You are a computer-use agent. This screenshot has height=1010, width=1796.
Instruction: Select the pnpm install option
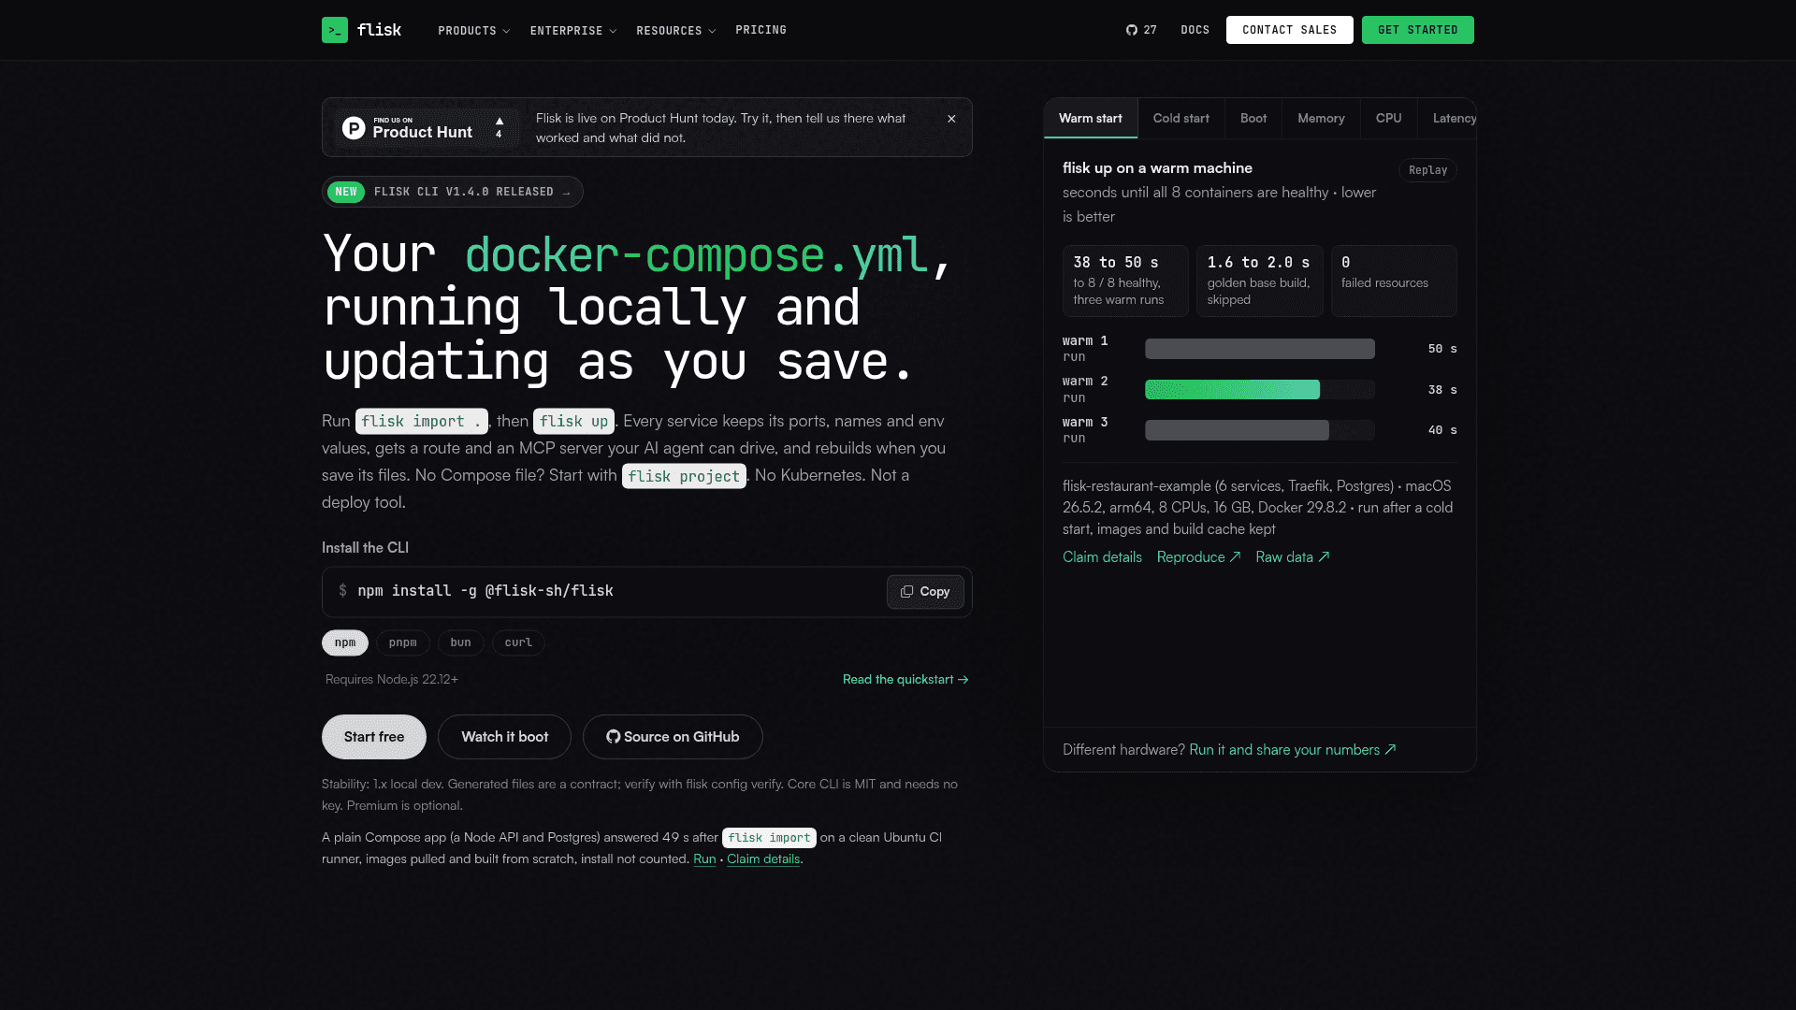tap(403, 642)
